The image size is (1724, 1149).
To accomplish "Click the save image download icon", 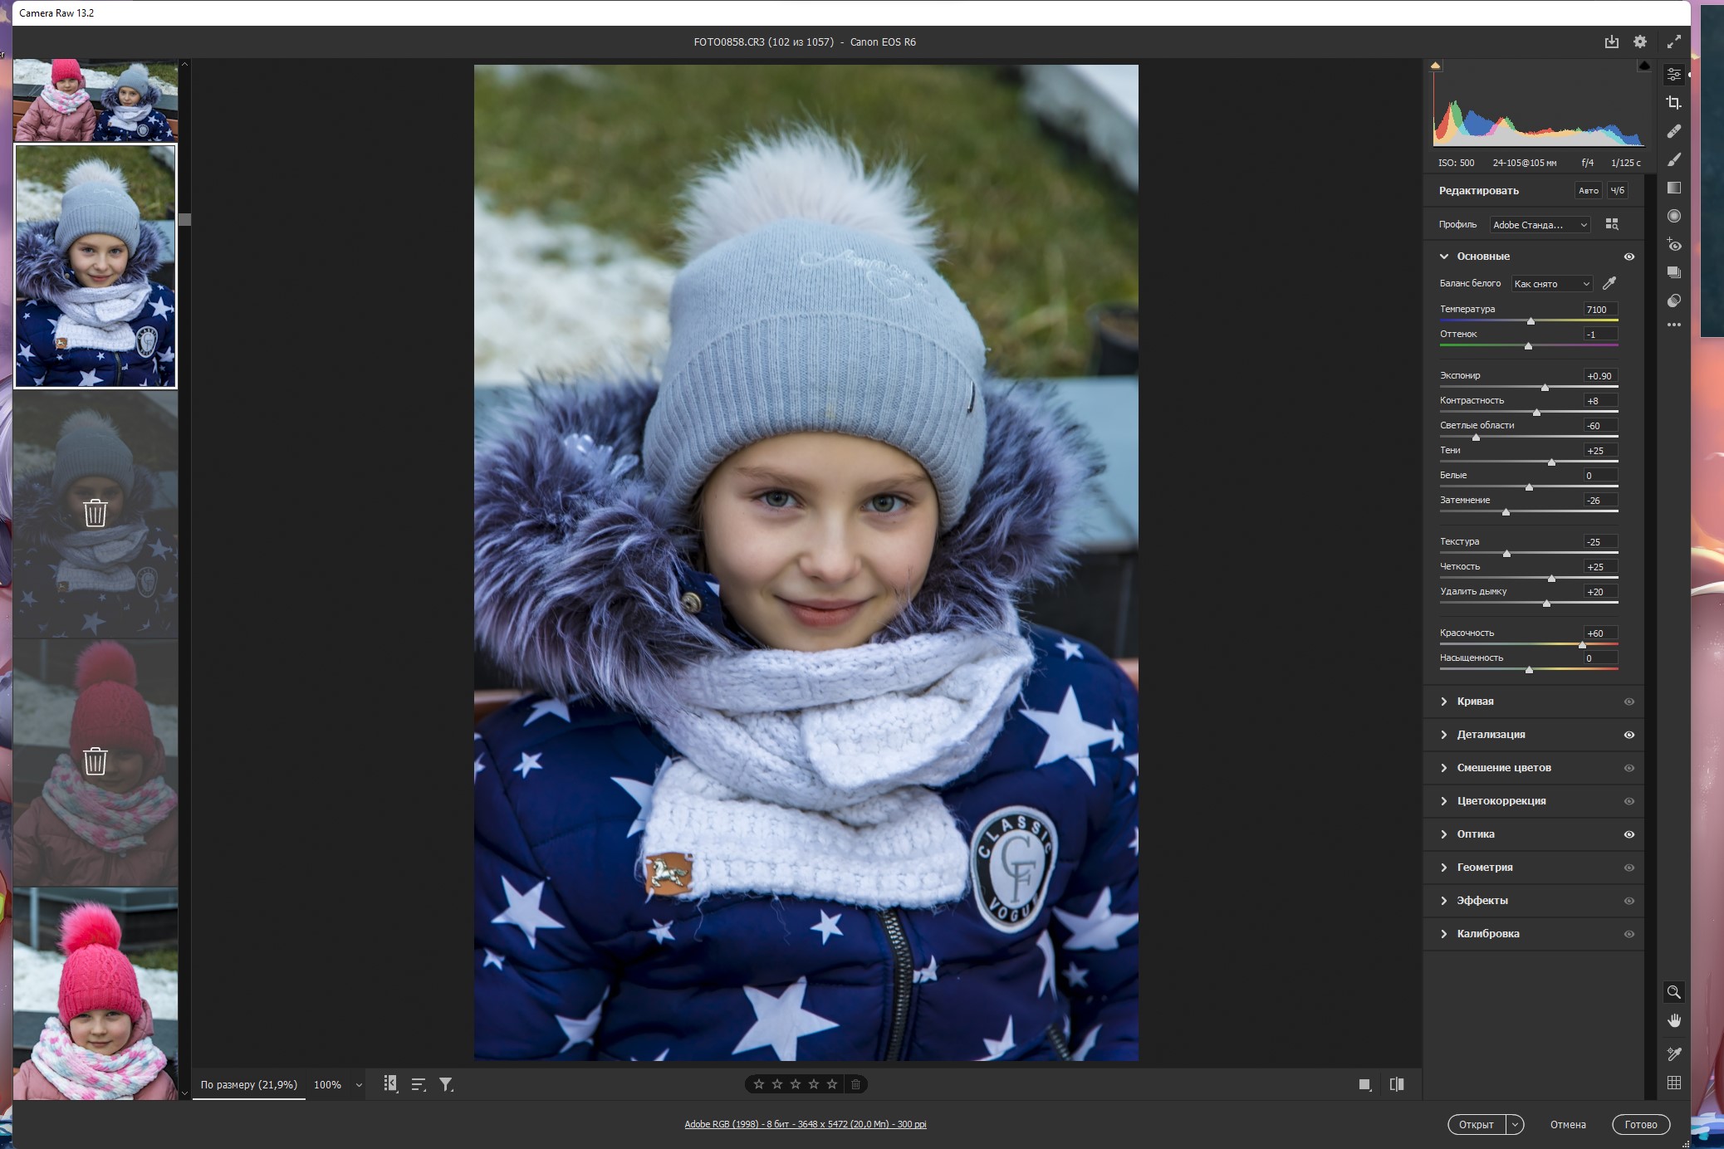I will coord(1611,42).
